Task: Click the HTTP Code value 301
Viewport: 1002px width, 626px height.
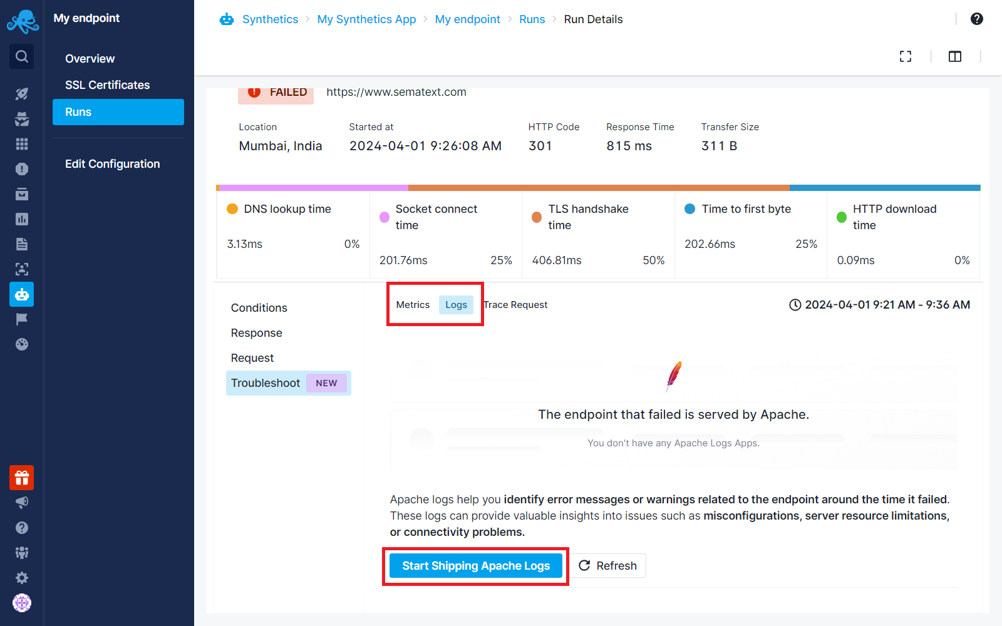Action: [x=540, y=146]
